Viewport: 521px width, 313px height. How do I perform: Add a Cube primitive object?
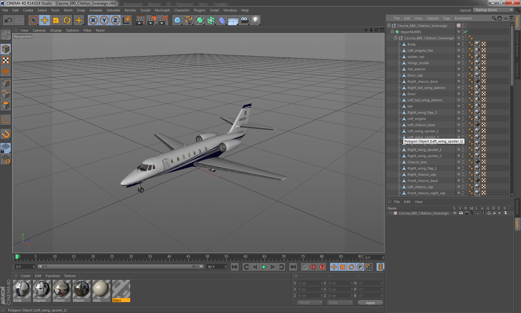click(177, 20)
